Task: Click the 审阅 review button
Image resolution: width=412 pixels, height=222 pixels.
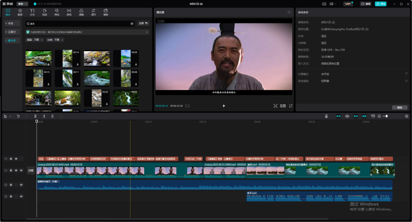Action: [366, 4]
